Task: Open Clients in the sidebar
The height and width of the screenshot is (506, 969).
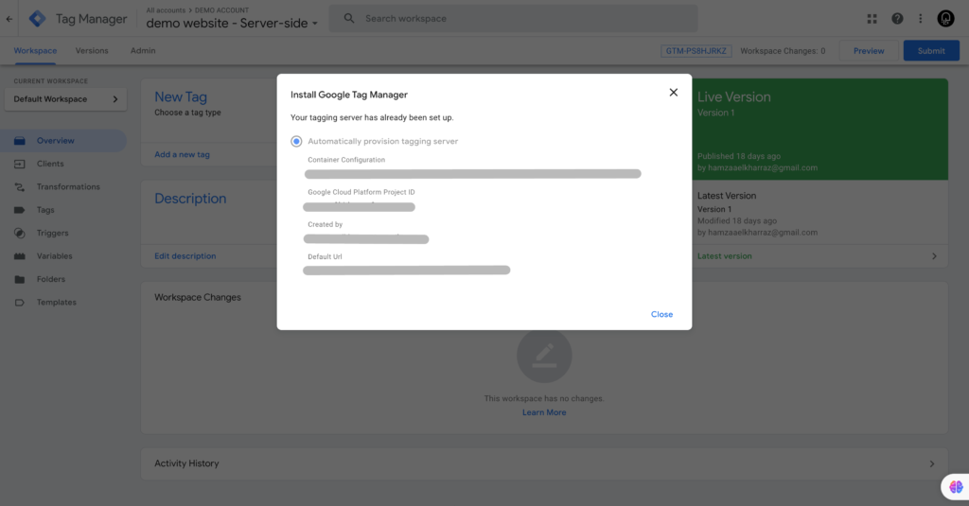Action: tap(50, 164)
